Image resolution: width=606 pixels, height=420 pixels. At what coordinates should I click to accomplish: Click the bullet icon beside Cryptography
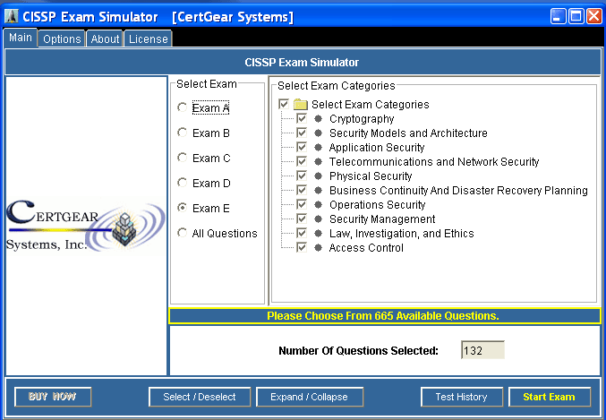coord(318,118)
